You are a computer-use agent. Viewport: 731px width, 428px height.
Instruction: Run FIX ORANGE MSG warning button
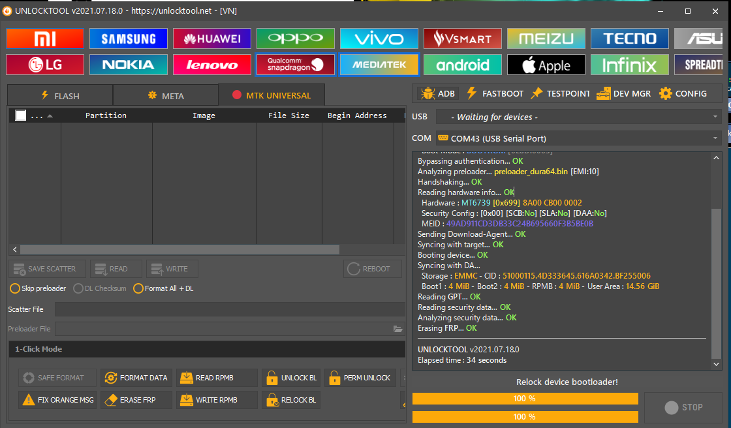tap(57, 400)
